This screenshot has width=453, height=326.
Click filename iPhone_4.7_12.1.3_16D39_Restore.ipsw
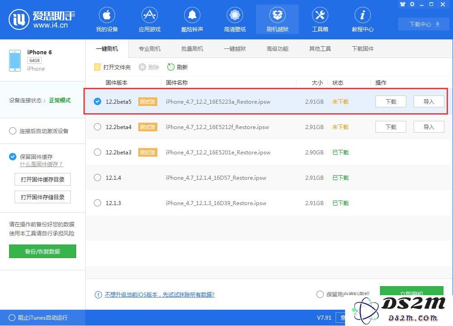216,203
